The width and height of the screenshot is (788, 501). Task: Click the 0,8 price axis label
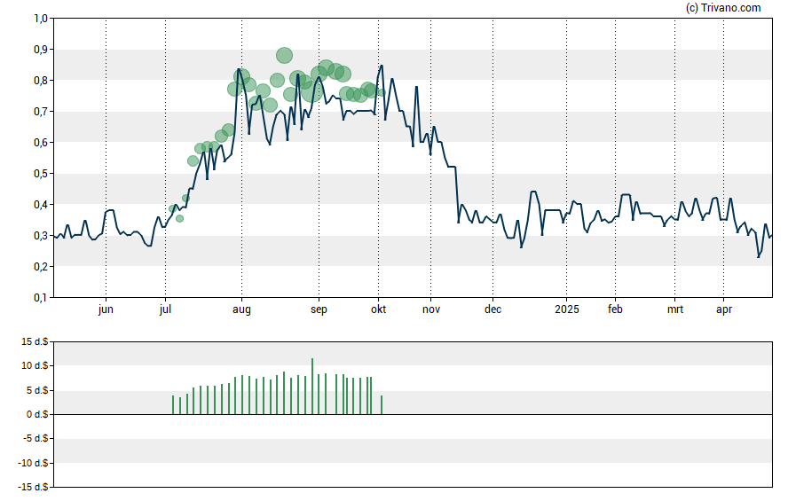coord(41,81)
